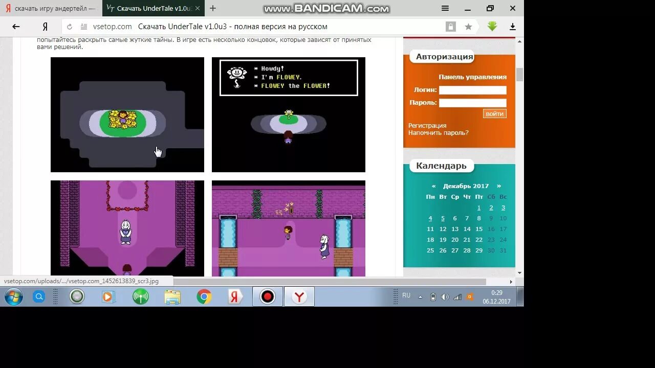Open the green antenna taskbar app

pos(141,296)
